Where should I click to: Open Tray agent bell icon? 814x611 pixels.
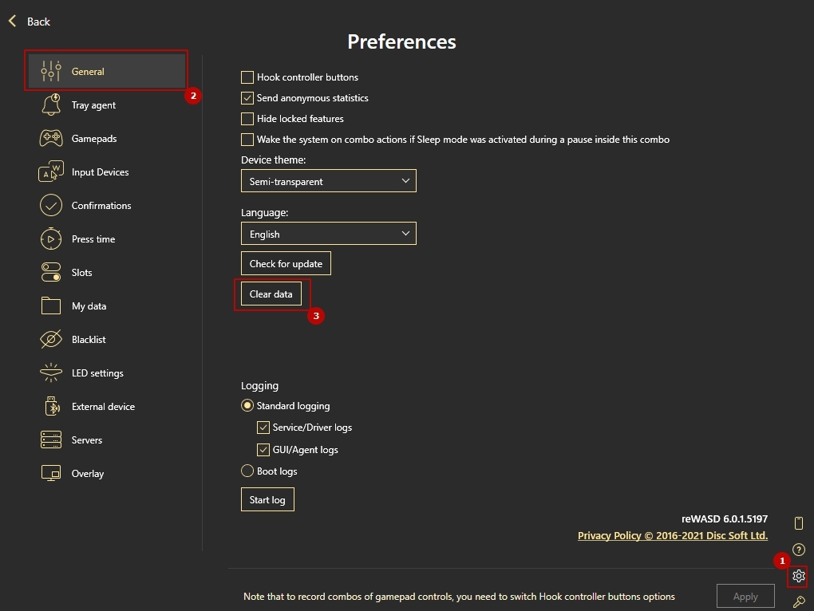click(x=51, y=105)
